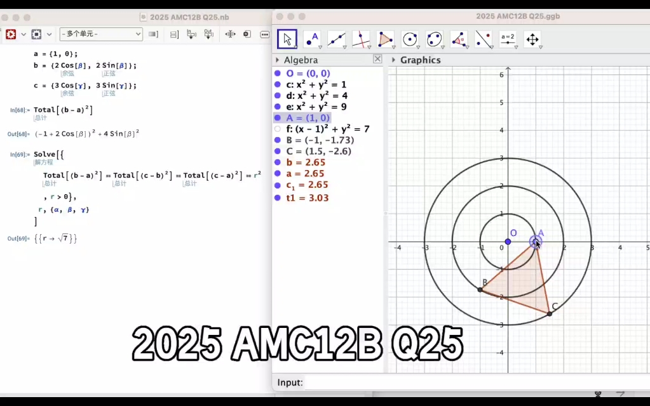This screenshot has width=650, height=406.
Task: Toggle visibility of point B = (-1, -1.73)
Action: point(278,140)
